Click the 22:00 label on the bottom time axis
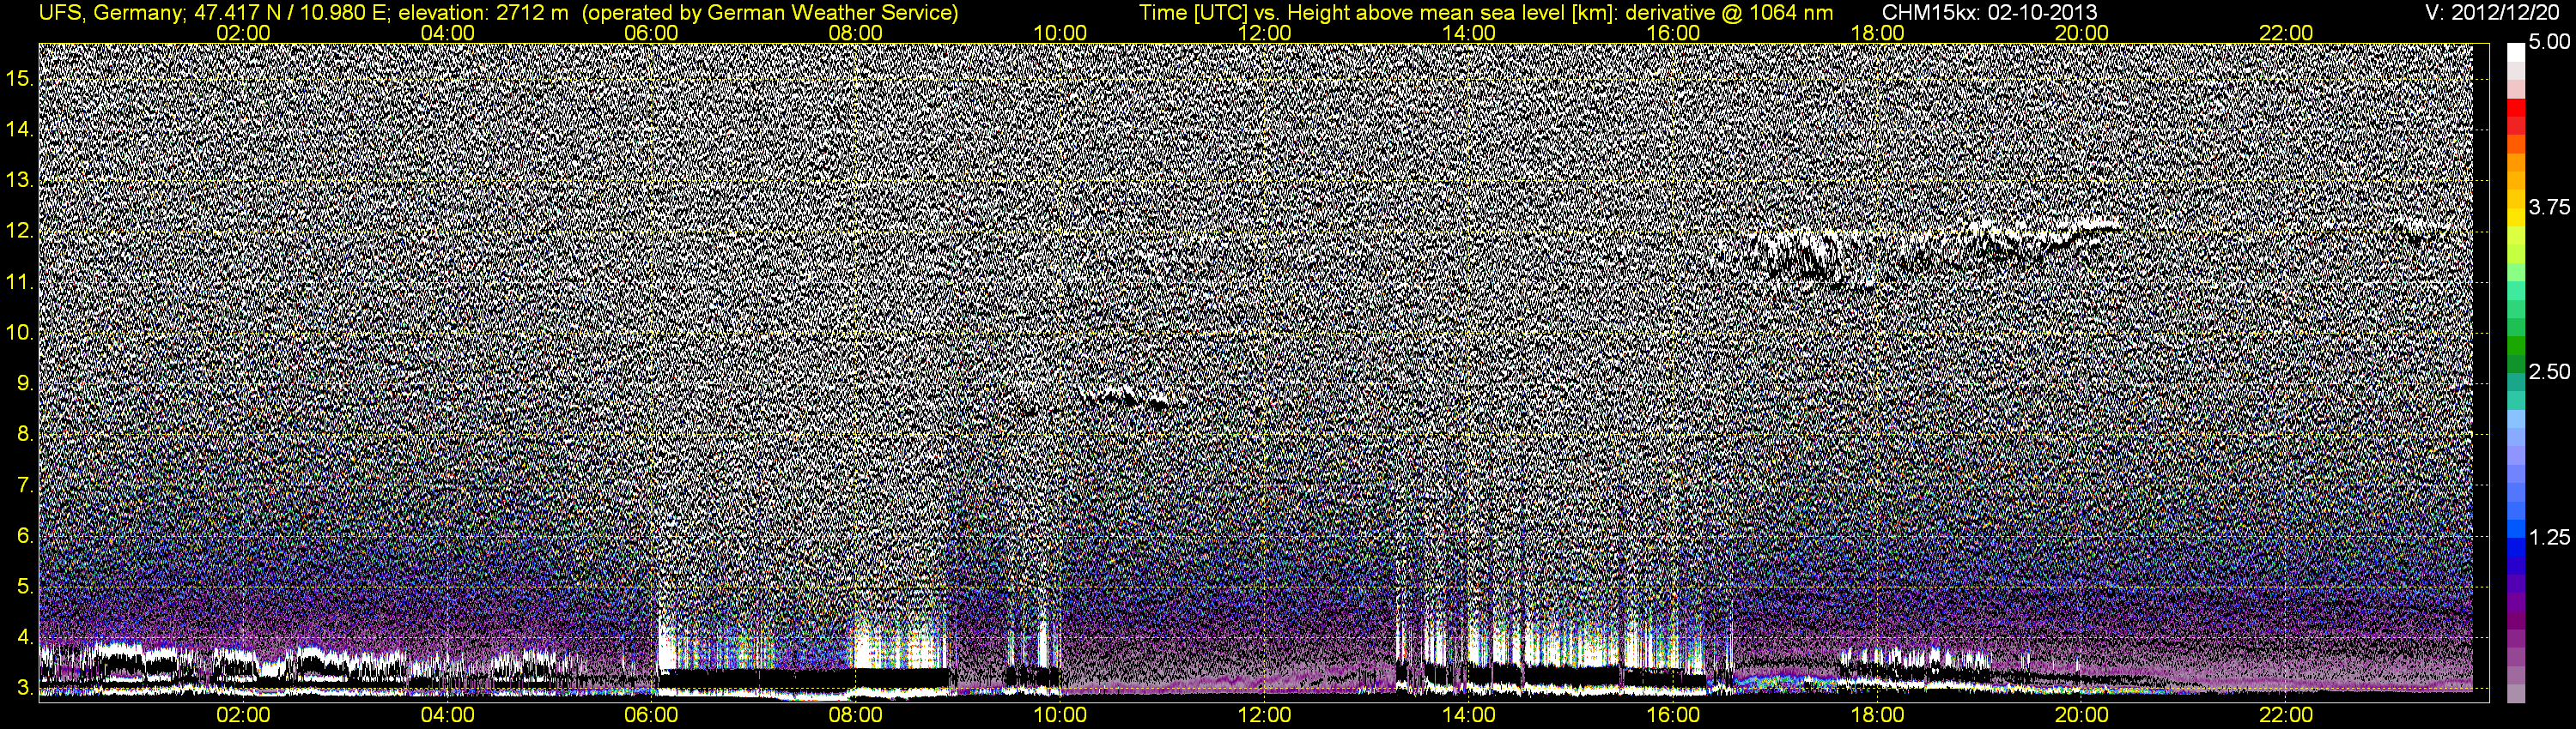 coord(2286,715)
